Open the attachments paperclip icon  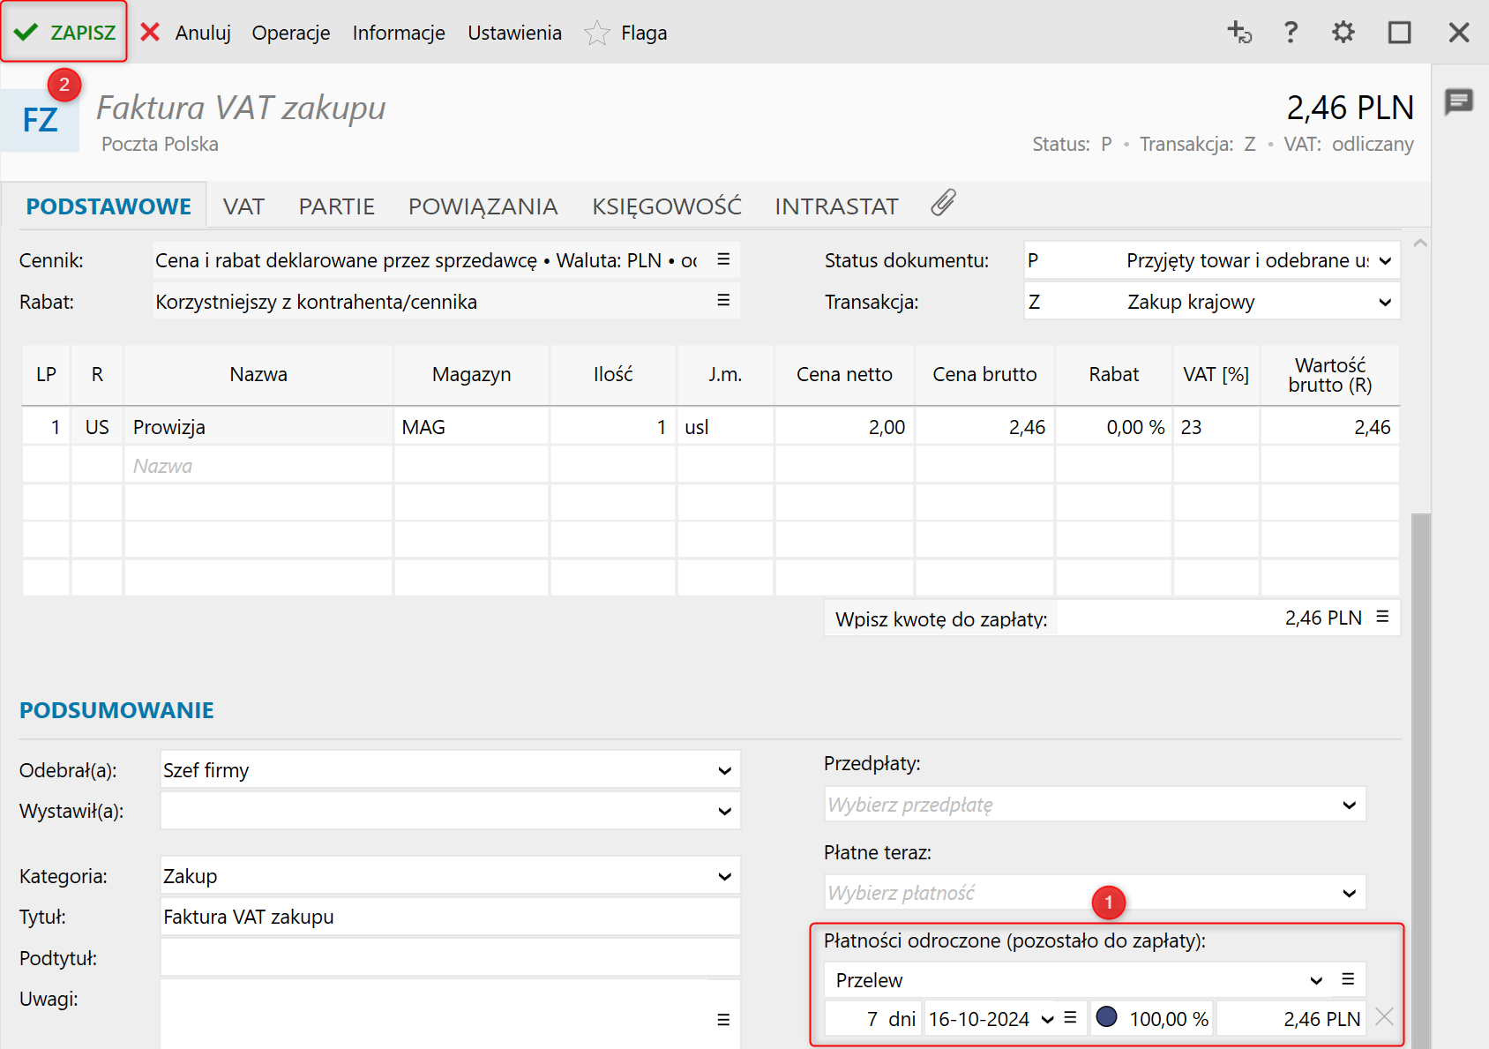943,203
